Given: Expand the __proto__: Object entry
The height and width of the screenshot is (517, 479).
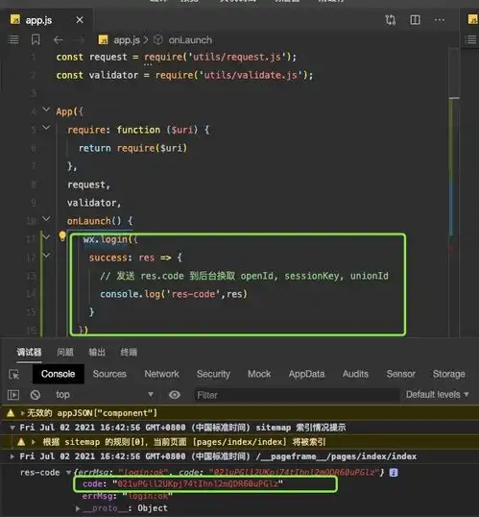Looking at the screenshot, I should pyautogui.click(x=78, y=508).
